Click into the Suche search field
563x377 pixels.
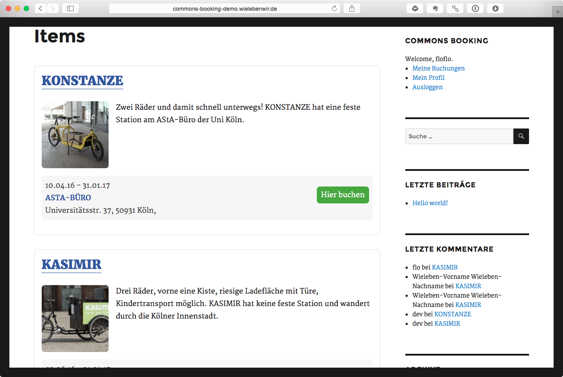[459, 137]
